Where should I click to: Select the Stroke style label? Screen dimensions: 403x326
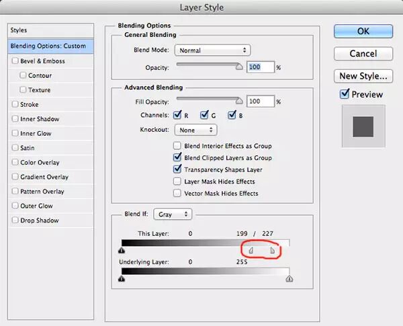(x=30, y=104)
